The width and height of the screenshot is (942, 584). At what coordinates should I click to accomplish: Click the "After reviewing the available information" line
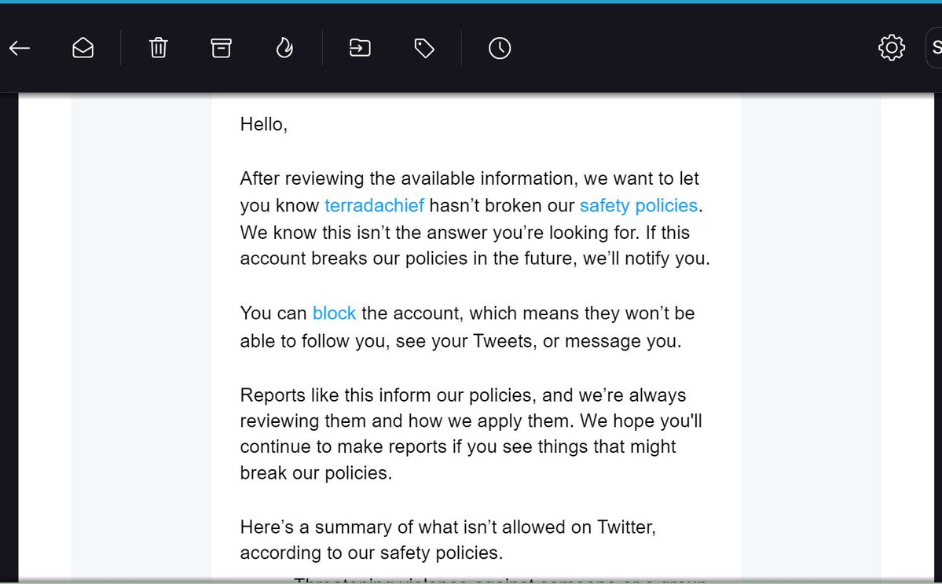point(469,178)
